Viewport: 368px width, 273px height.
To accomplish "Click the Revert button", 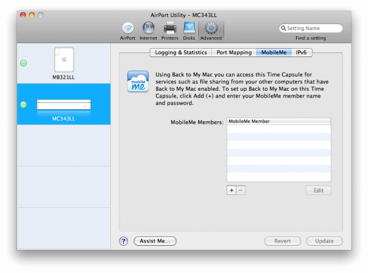I will (x=283, y=241).
